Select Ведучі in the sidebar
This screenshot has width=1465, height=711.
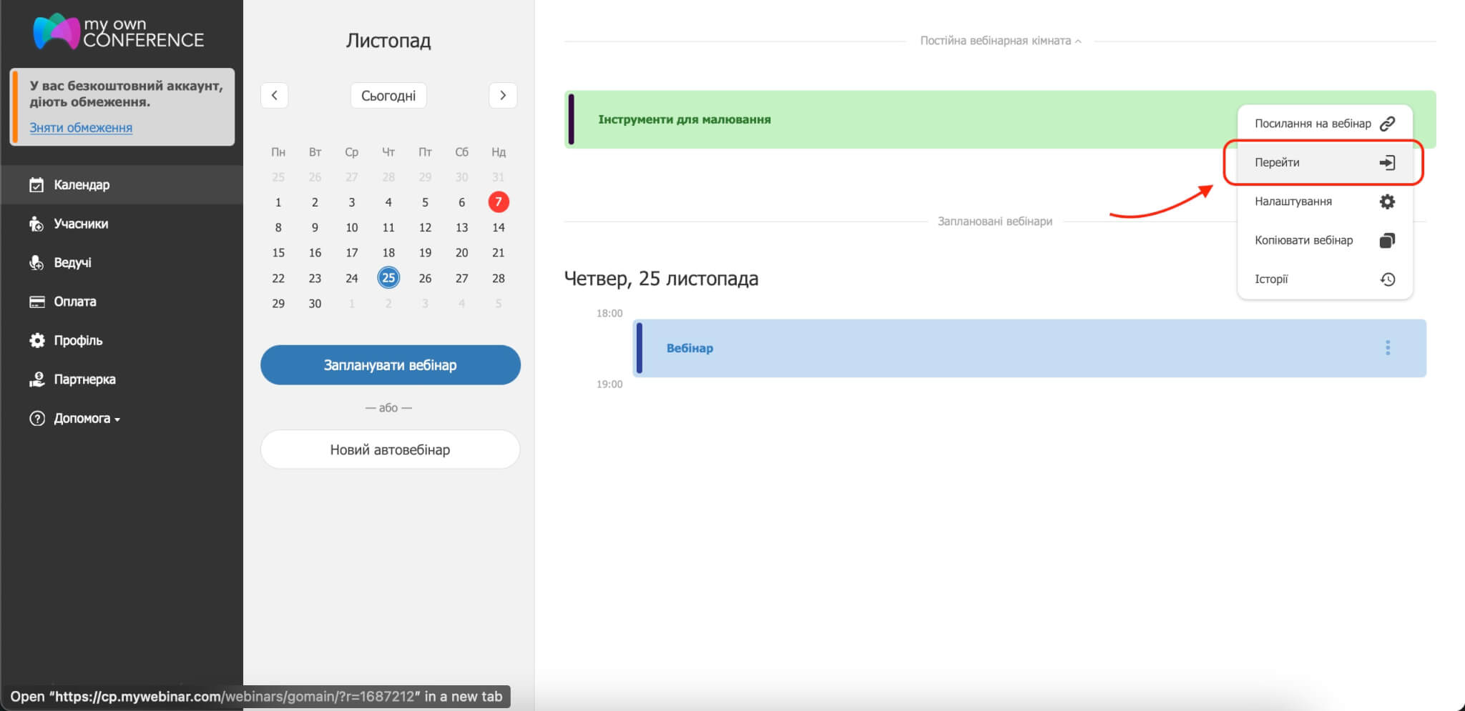pos(72,263)
